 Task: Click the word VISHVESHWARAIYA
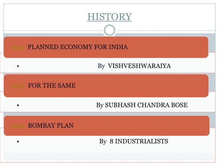(139, 66)
